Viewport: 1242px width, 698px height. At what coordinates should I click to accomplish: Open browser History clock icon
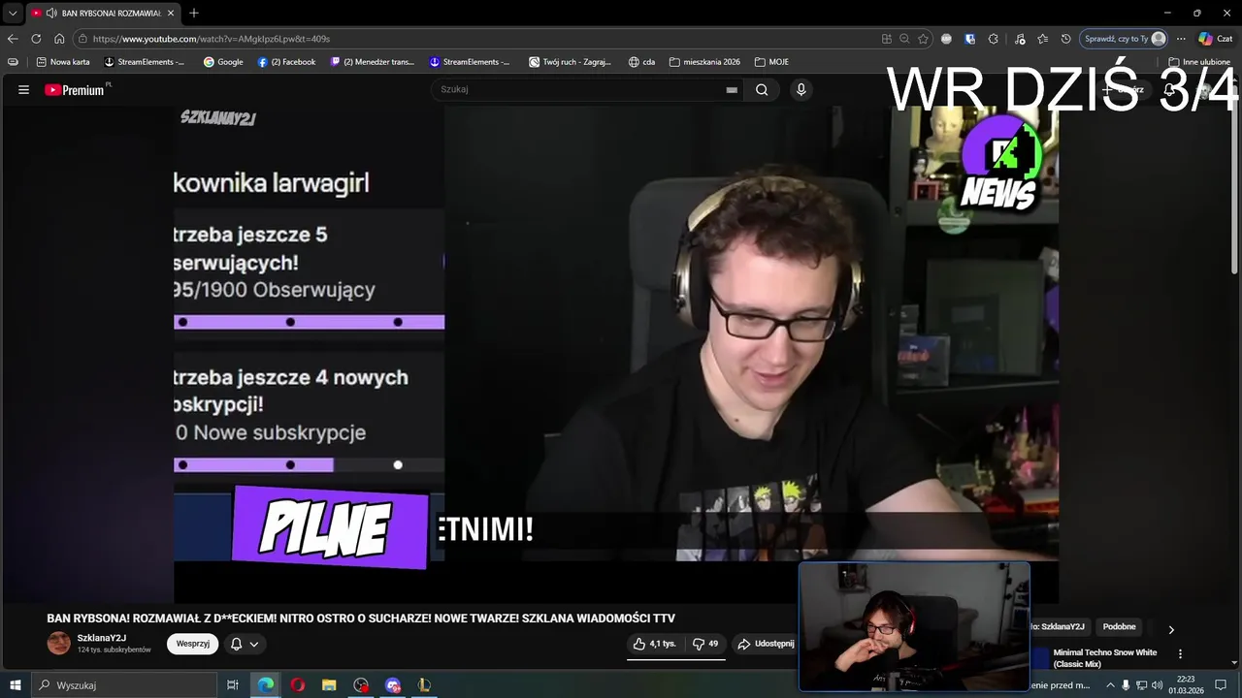pyautogui.click(x=1065, y=39)
